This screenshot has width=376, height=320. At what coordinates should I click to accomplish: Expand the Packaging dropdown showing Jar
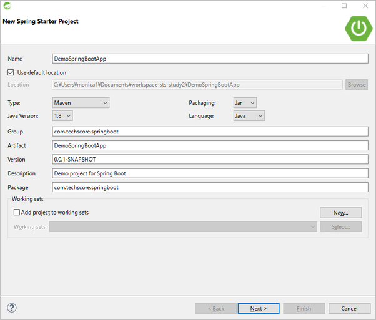[x=244, y=102]
